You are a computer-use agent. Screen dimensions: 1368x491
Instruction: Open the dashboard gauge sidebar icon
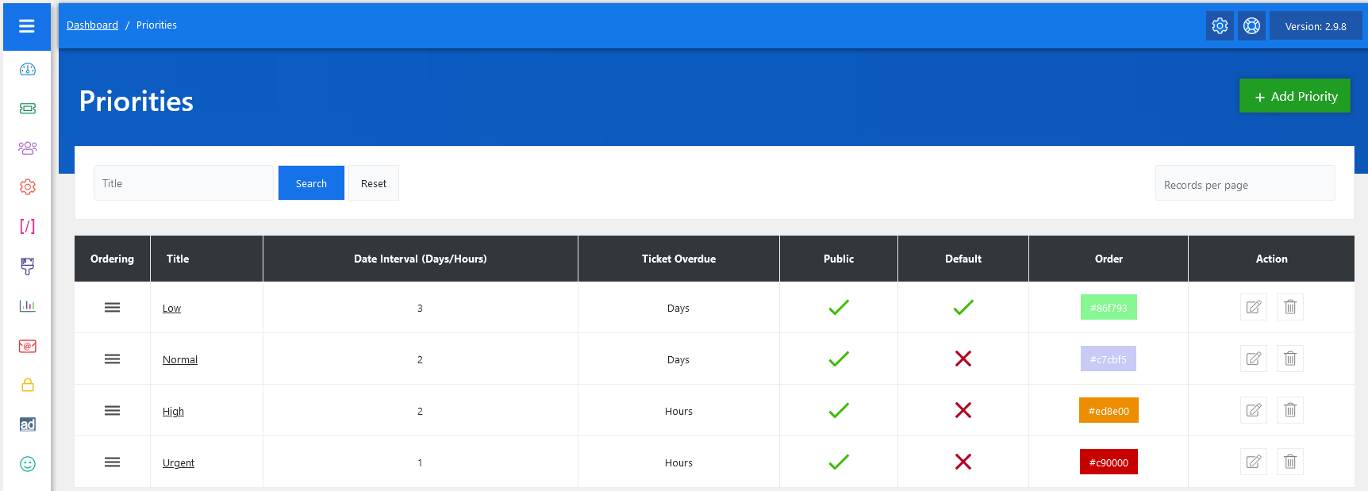coord(28,70)
